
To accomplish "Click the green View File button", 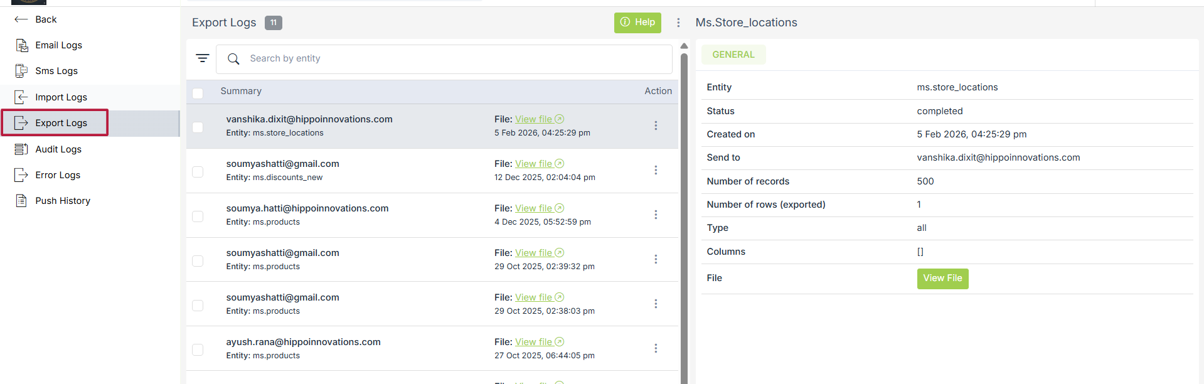I will [x=942, y=279].
